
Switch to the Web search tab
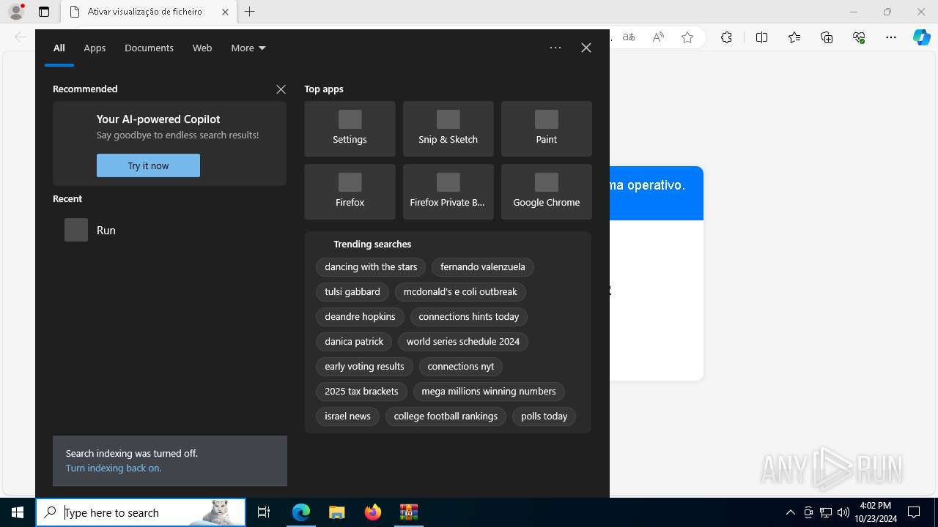coord(202,48)
